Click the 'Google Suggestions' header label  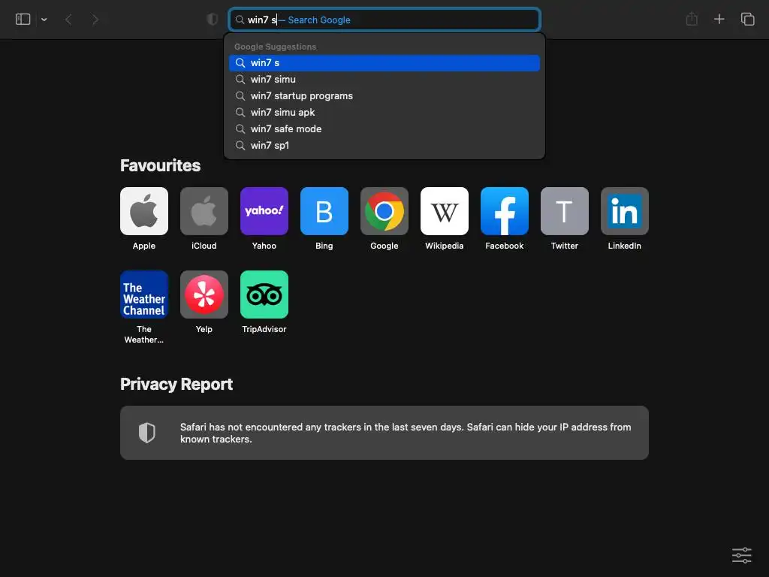pos(275,47)
